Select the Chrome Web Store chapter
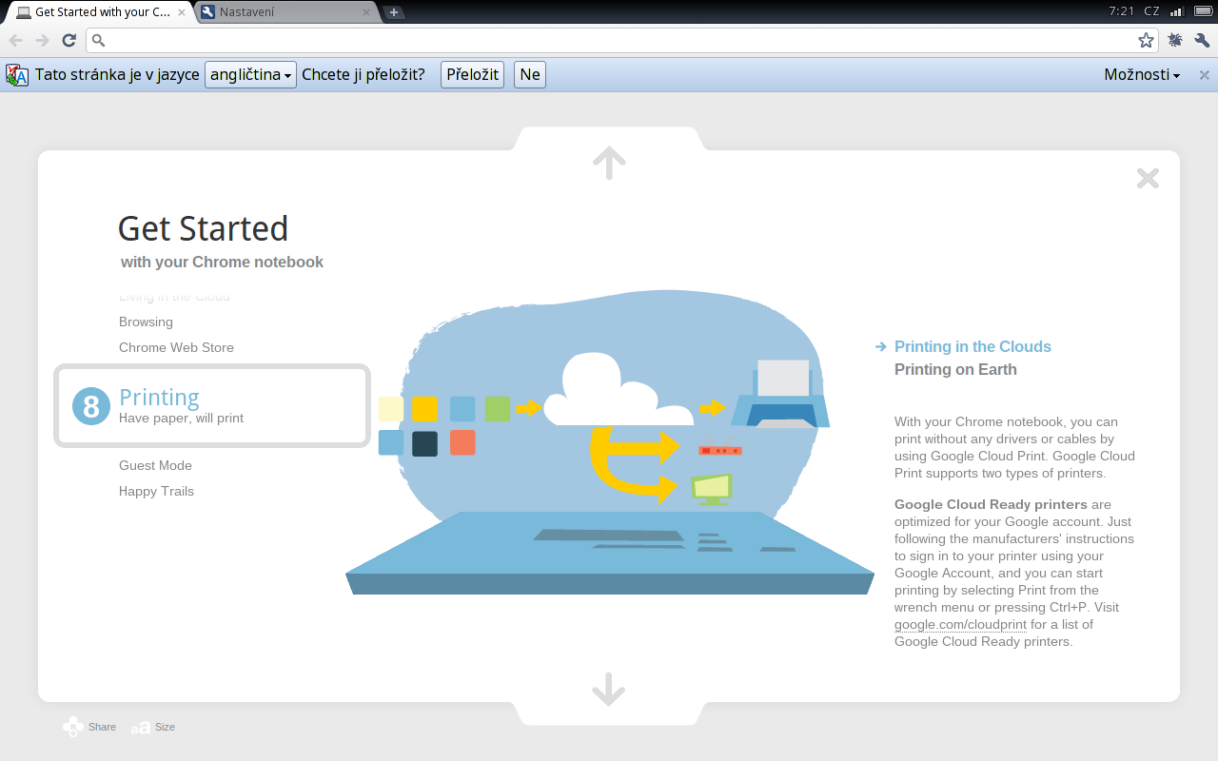 [x=176, y=348]
